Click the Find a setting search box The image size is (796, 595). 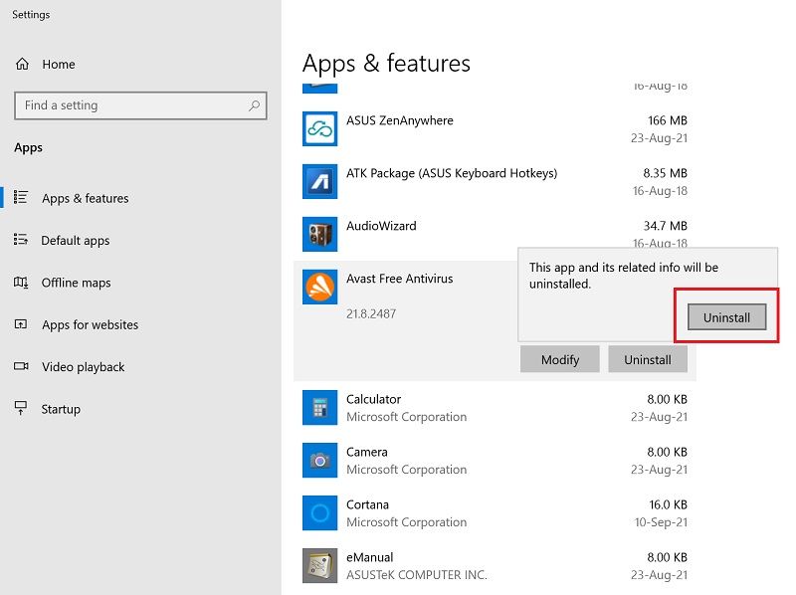point(139,105)
